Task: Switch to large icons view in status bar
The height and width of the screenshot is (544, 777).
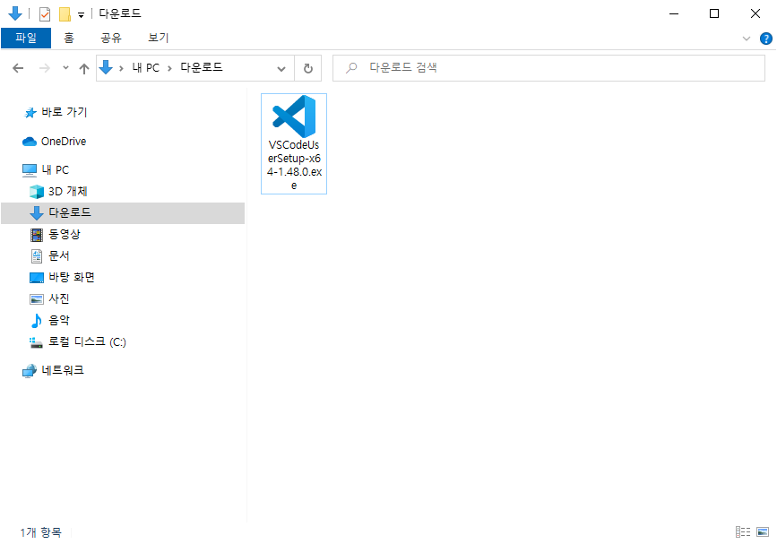Action: (763, 532)
